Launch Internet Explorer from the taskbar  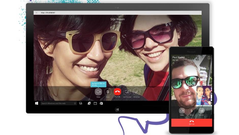[89, 103]
